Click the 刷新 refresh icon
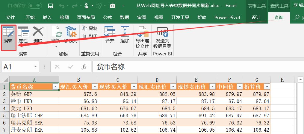304x134 pixels. tap(56, 32)
